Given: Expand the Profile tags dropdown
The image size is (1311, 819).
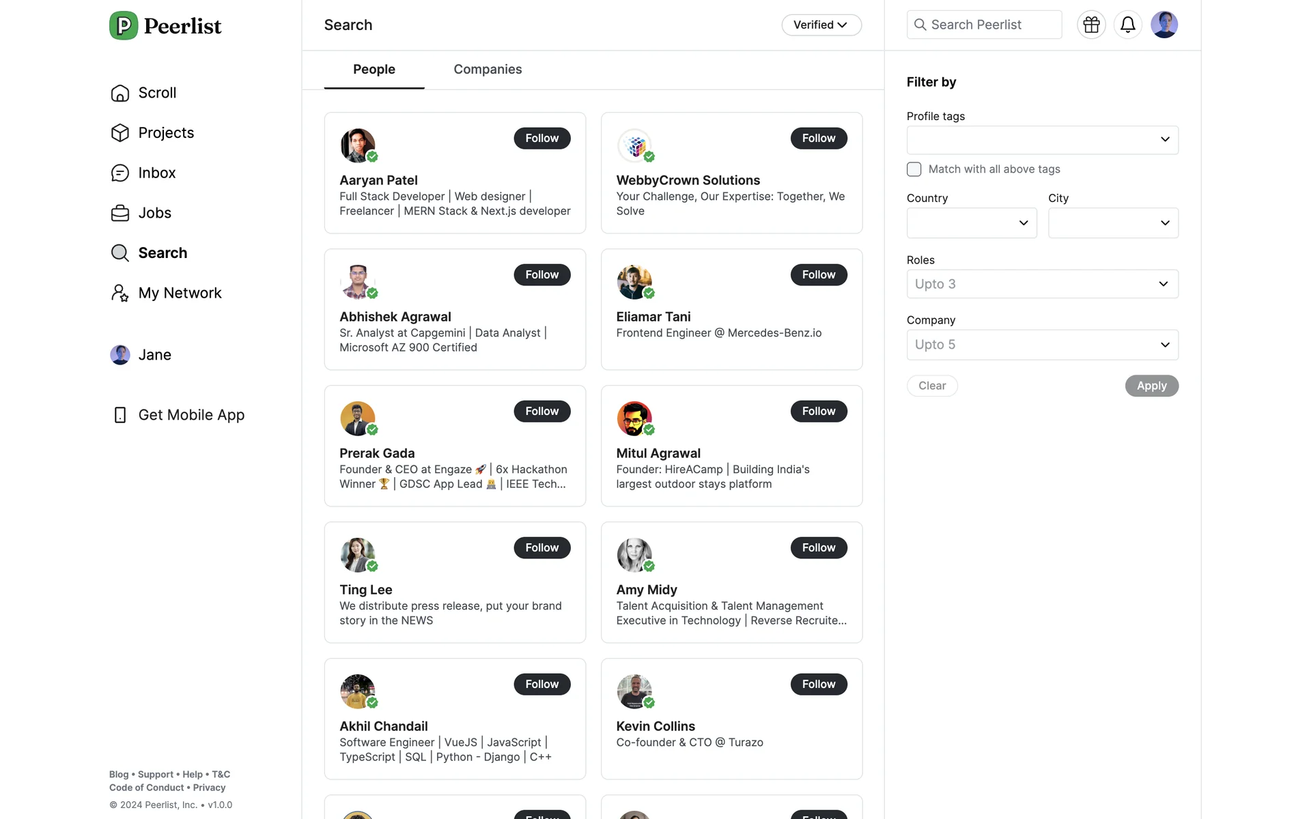Looking at the screenshot, I should point(1042,140).
